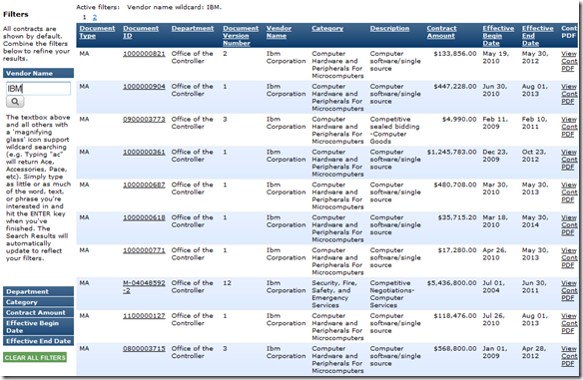The width and height of the screenshot is (583, 380).
Task: Click the Filters sidebar heading
Action: click(x=16, y=14)
